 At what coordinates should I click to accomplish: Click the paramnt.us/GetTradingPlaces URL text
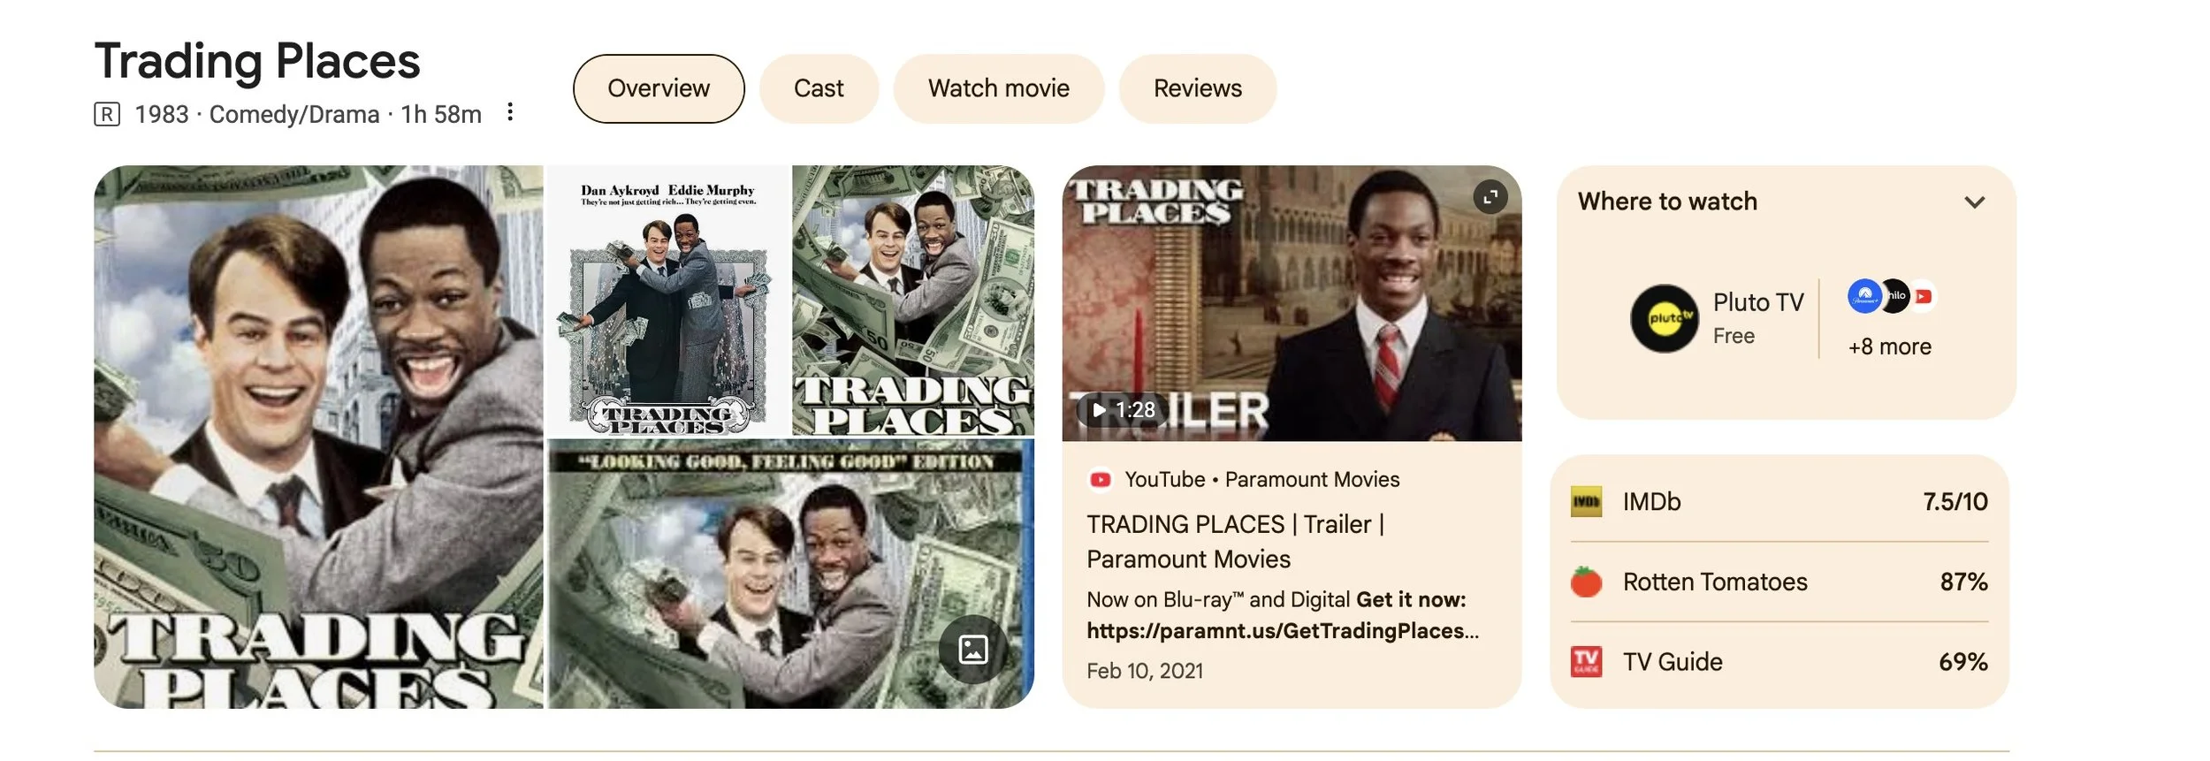(1282, 631)
